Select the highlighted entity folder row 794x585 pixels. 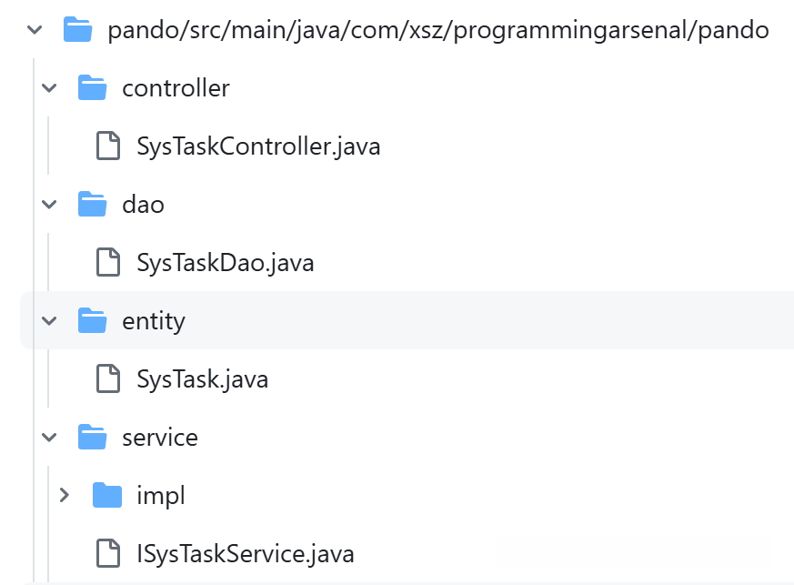152,320
